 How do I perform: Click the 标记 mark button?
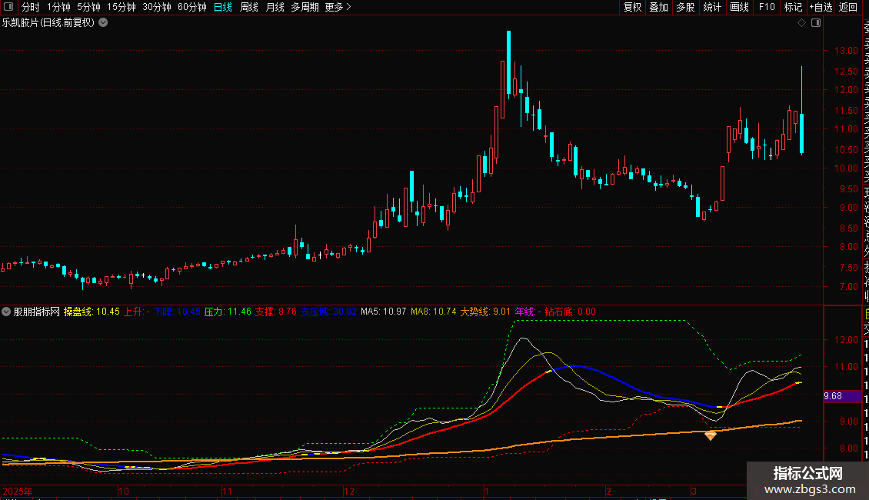pos(793,7)
